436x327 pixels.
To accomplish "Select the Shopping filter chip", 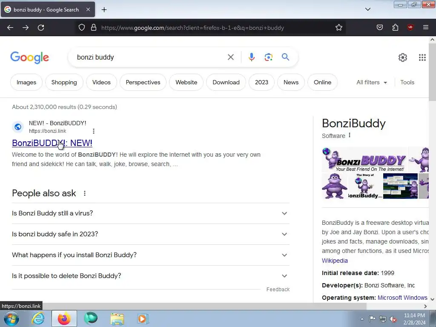I will [x=64, y=82].
